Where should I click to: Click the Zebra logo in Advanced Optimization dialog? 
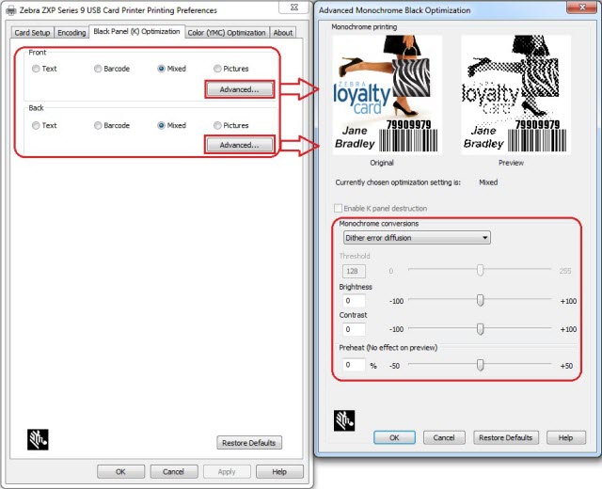(344, 419)
